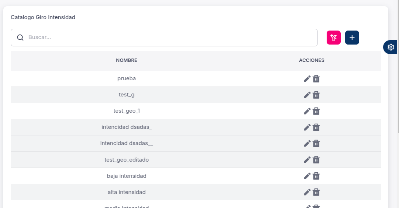The image size is (399, 208).
Task: Delete the 'test_geo_1' entry
Action: 316,111
